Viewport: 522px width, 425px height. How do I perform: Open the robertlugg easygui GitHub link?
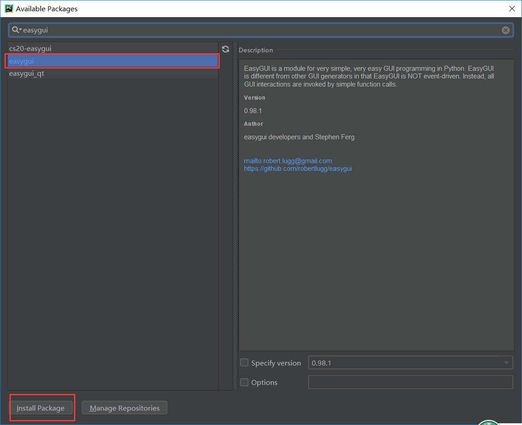[x=298, y=168]
